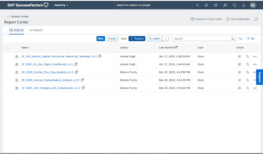Toggle full screen mode icon

pos(256,19)
